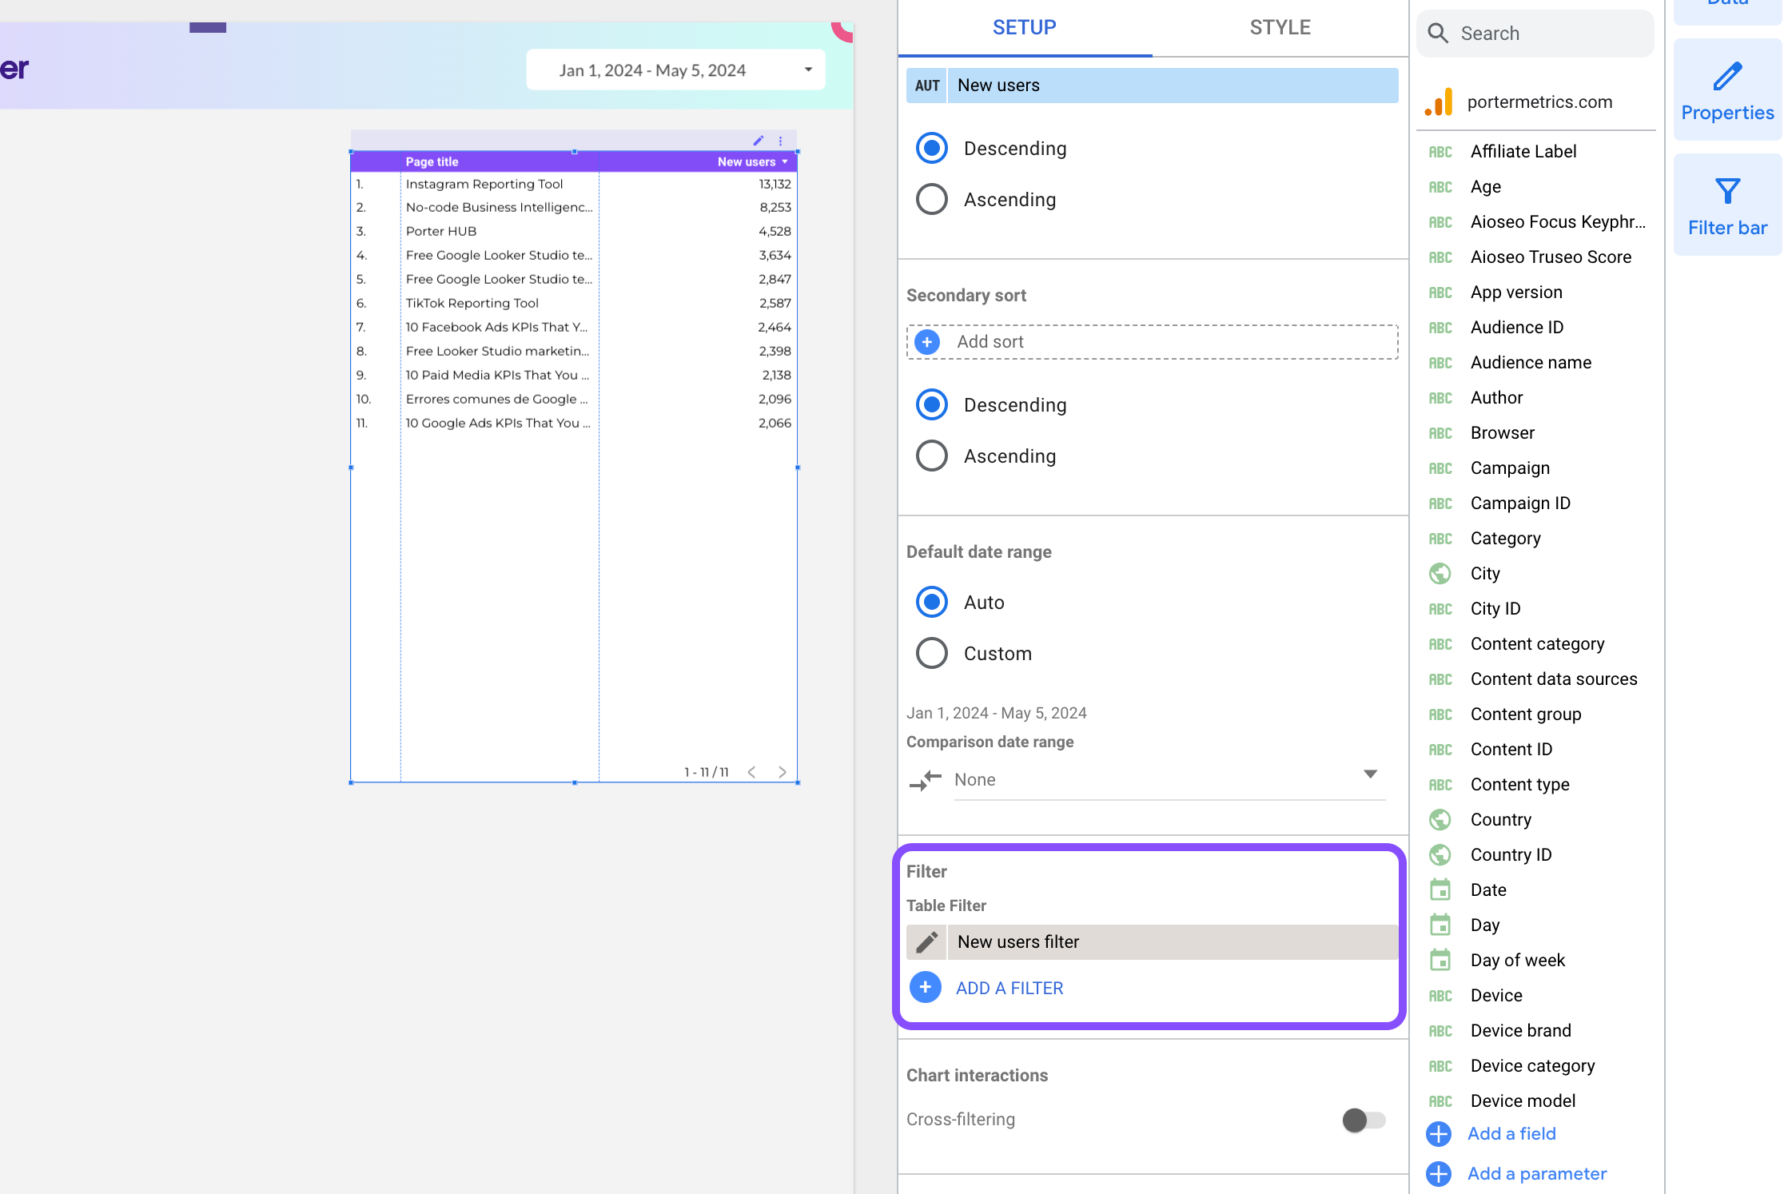Viewport: 1792px width, 1194px height.
Task: Open the New users filter chip
Action: coord(1153,942)
